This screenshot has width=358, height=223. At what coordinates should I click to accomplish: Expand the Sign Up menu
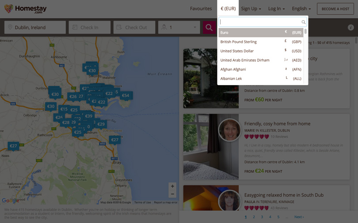251,9
